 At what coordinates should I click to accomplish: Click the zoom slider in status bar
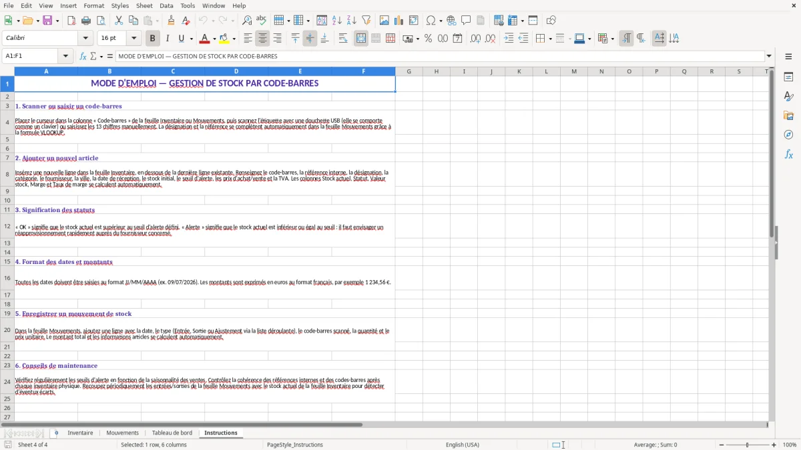[748, 445]
